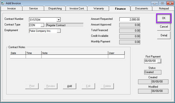Click the Cancel button
Image resolution: width=175 pixels, height=103 pixels.
tap(164, 27)
